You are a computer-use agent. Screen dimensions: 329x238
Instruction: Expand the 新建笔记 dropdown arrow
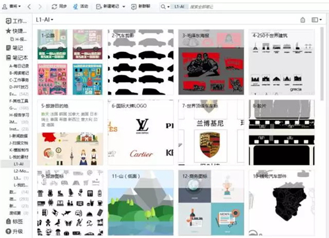click(x=124, y=7)
